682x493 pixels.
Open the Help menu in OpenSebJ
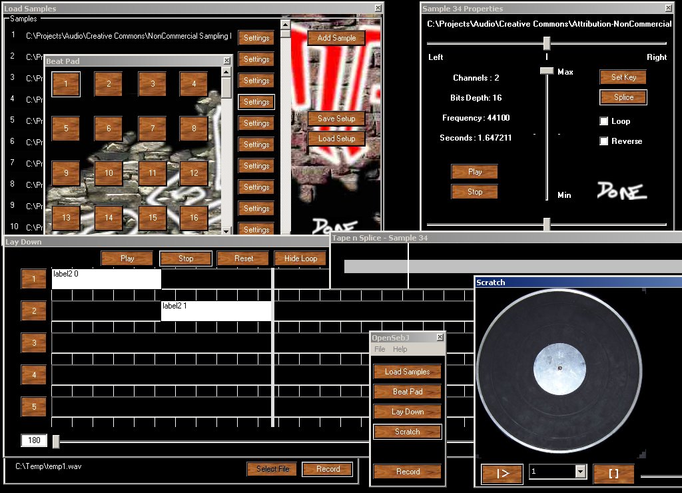click(x=400, y=349)
